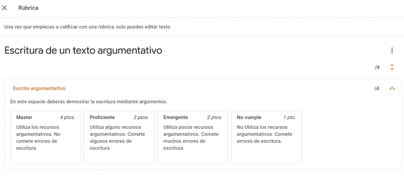Image resolution: width=404 pixels, height=188 pixels.
Task: Click the Proficiente level description text
Action: point(112,138)
